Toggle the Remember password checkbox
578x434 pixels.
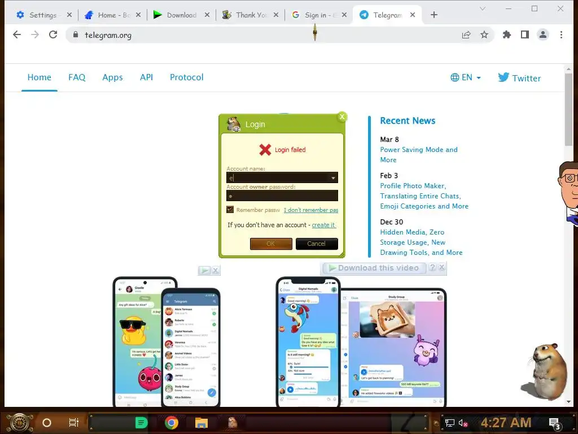click(x=230, y=210)
